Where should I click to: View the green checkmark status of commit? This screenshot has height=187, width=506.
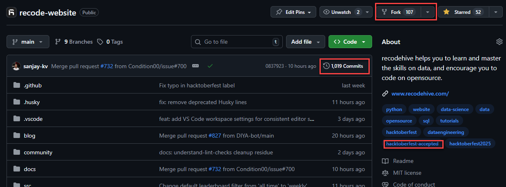[x=210, y=66]
